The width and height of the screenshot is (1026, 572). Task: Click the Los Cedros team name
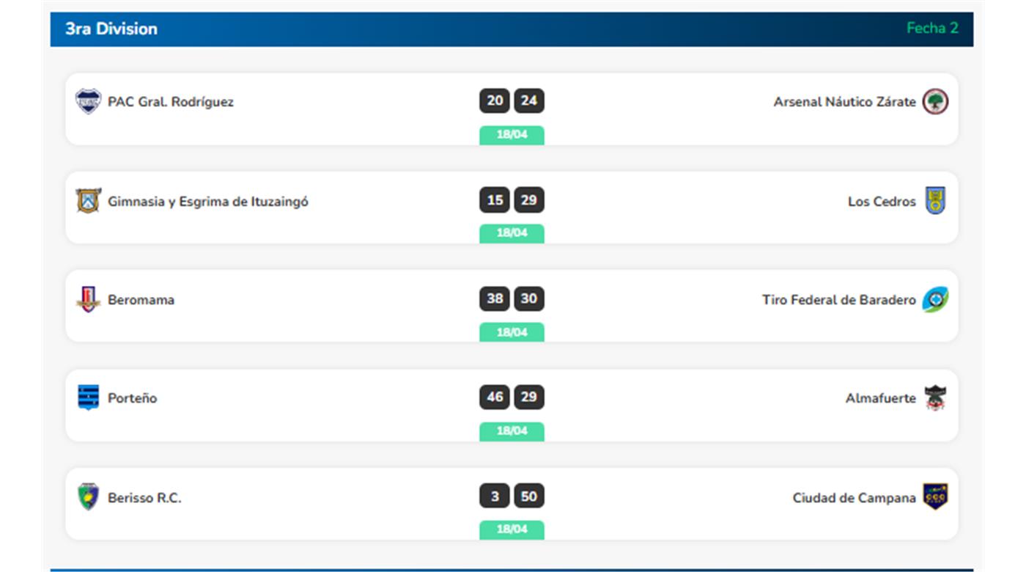point(882,201)
